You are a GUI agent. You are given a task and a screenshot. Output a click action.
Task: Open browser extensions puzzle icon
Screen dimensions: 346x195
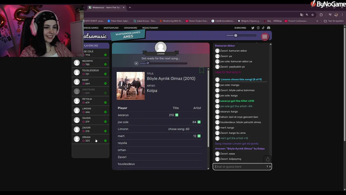pyautogui.click(x=321, y=15)
